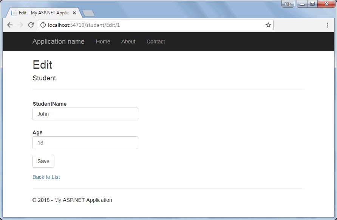Go to Application name brand link
The width and height of the screenshot is (337, 220).
point(59,42)
